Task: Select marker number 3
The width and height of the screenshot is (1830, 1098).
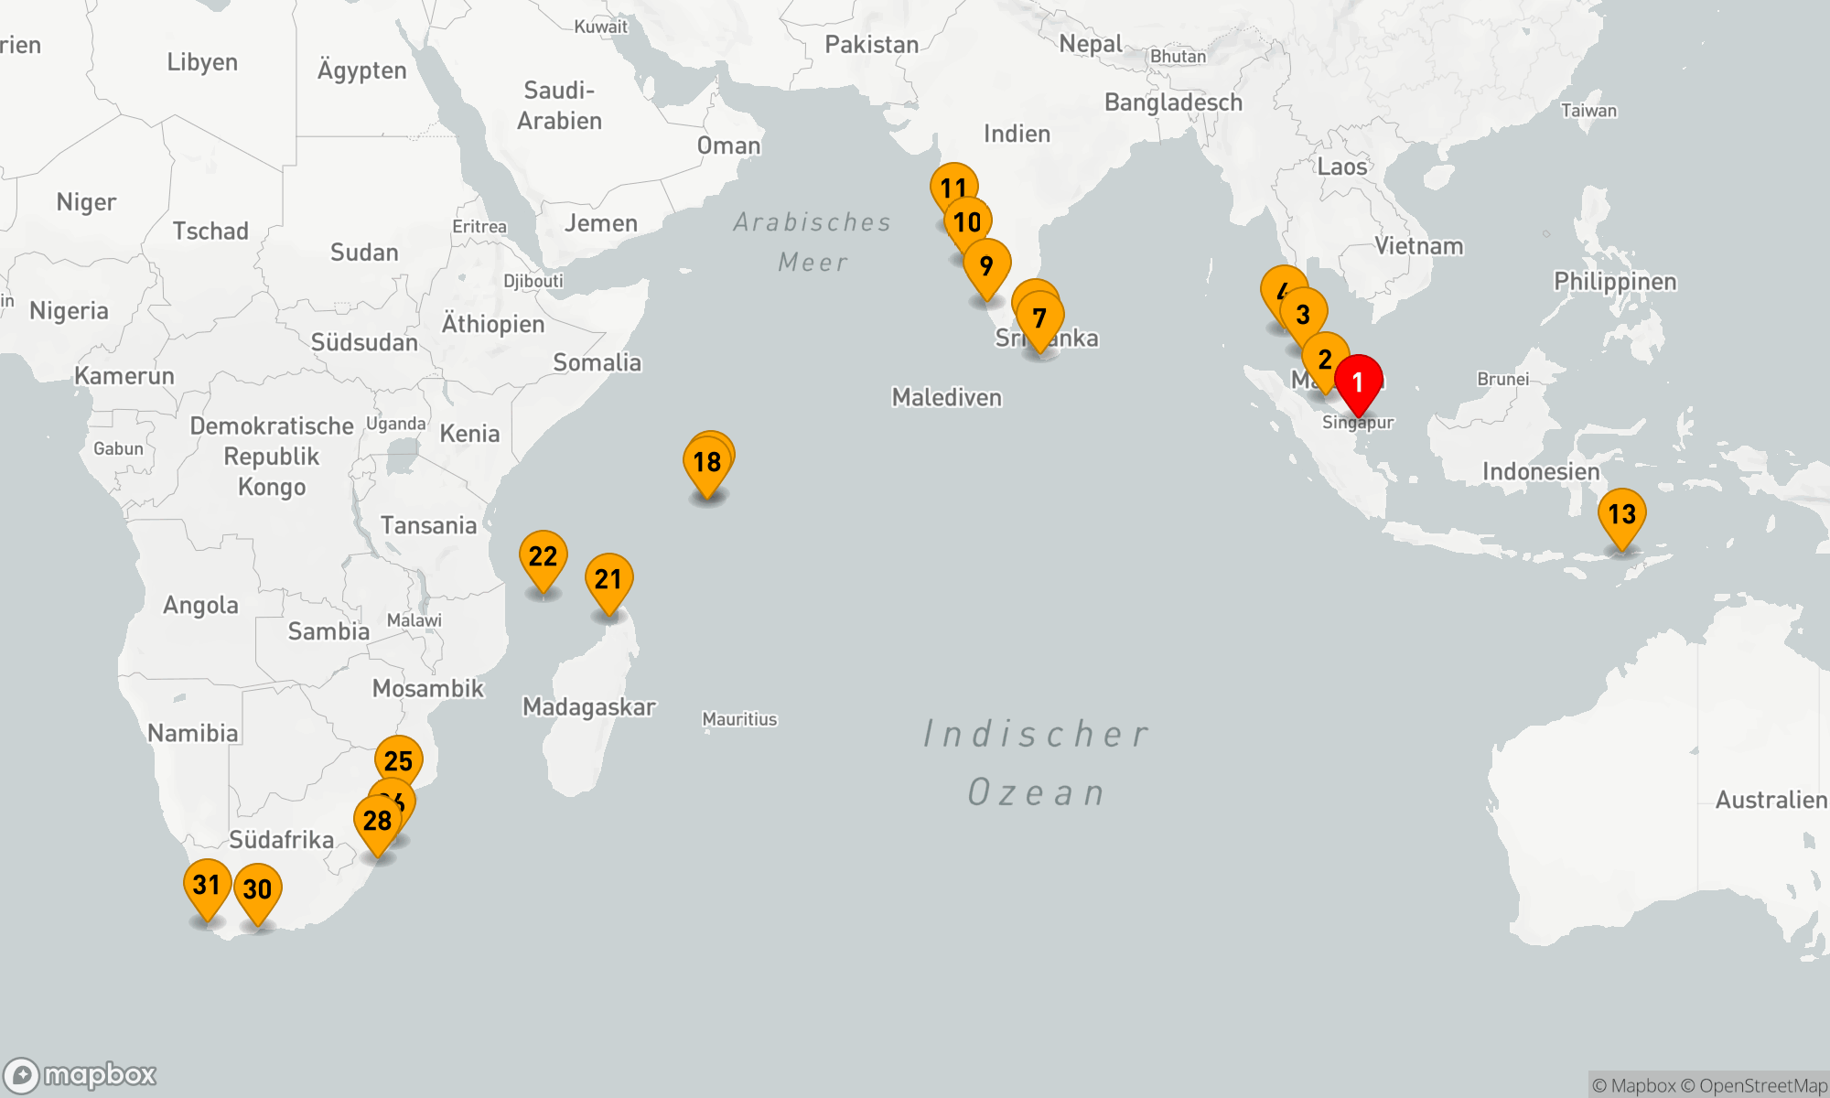Action: tap(1305, 316)
